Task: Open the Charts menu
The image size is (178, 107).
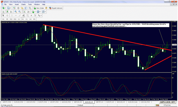Action: 23,5
